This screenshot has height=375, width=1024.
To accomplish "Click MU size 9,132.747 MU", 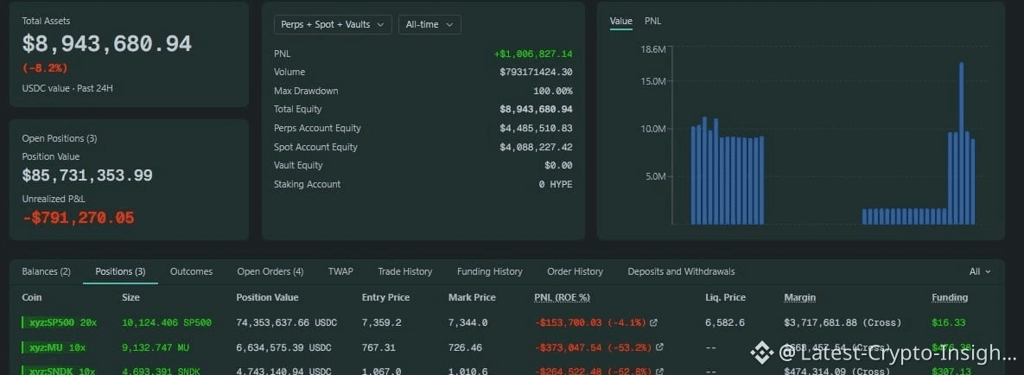I will (x=156, y=347).
